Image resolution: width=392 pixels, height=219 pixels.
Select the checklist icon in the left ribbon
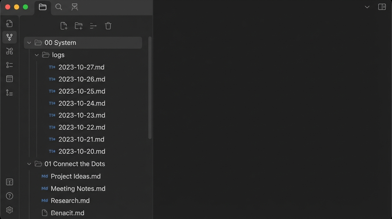(x=9, y=65)
